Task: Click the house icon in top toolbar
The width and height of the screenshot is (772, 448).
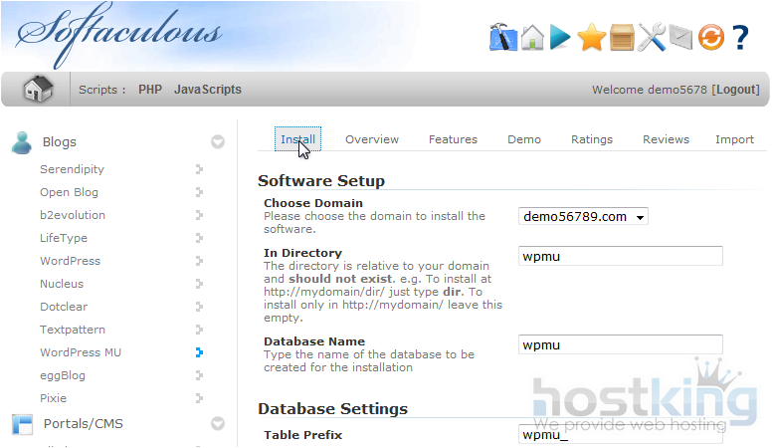Action: click(533, 38)
